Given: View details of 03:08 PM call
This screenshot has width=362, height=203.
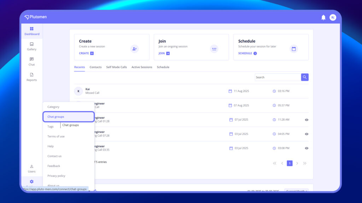Looking at the screenshot, I should (306, 148).
